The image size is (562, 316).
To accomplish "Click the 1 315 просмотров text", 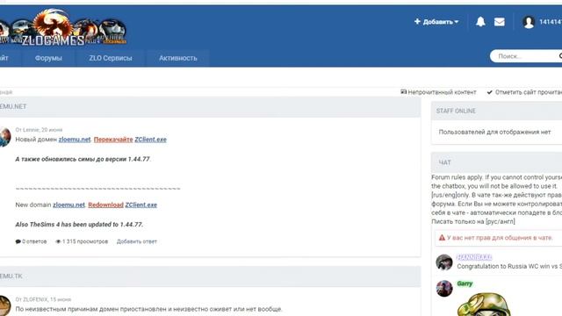I will point(85,241).
